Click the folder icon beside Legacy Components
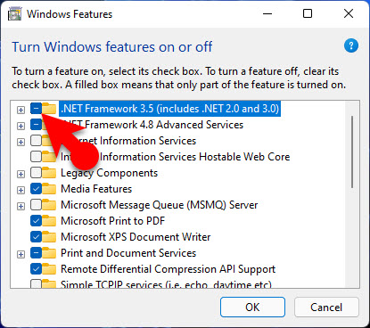 [x=49, y=173]
